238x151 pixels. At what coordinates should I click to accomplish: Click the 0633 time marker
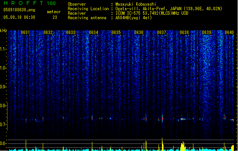71,32
